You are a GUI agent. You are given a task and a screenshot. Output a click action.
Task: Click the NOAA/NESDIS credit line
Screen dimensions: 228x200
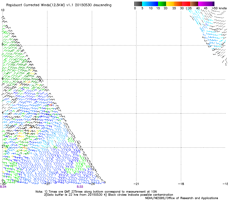tap(181, 198)
